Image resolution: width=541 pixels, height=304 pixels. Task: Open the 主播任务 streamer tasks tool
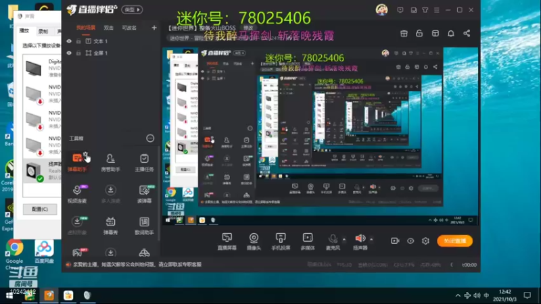tap(144, 162)
